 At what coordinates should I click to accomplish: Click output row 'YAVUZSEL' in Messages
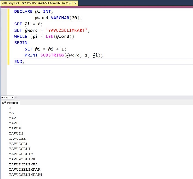tap(18, 144)
